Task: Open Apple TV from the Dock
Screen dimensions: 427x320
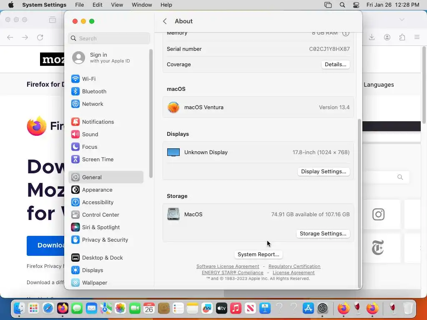Action: point(221,308)
